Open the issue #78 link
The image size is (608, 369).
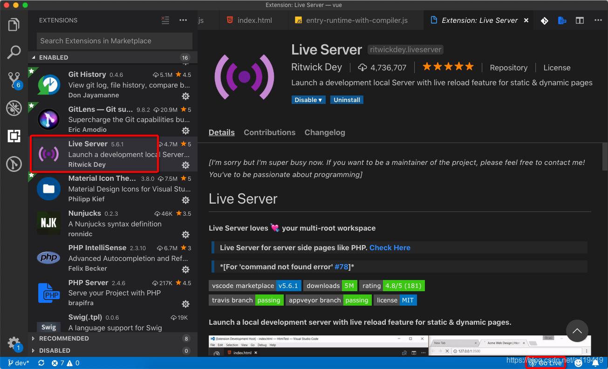(342, 266)
